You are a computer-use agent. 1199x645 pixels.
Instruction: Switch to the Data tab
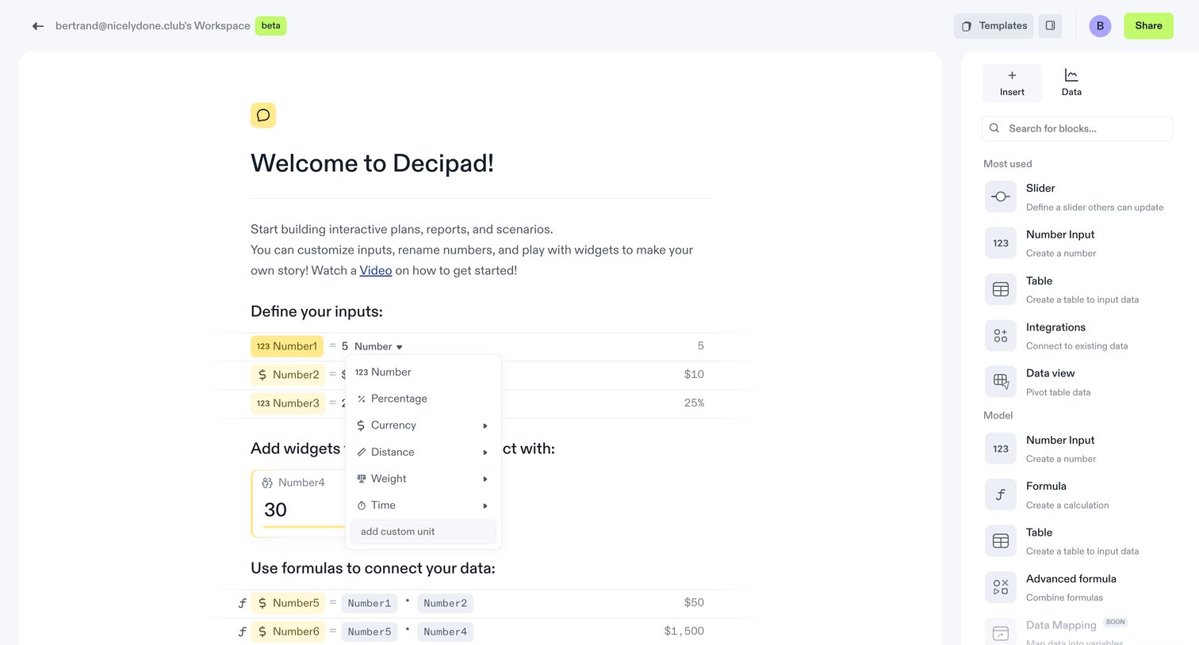1071,83
